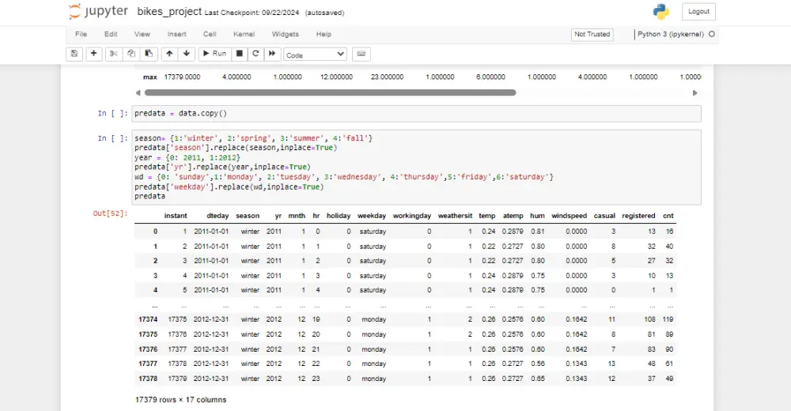Insert cell below with plus icon
The height and width of the screenshot is (411, 791).
click(x=93, y=54)
